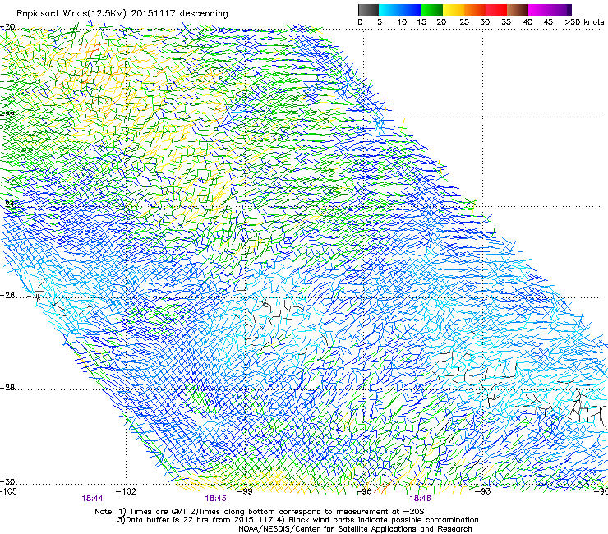This screenshot has width=608, height=534.
Task: Click the ">50 knots" legend label
Action: 584,22
